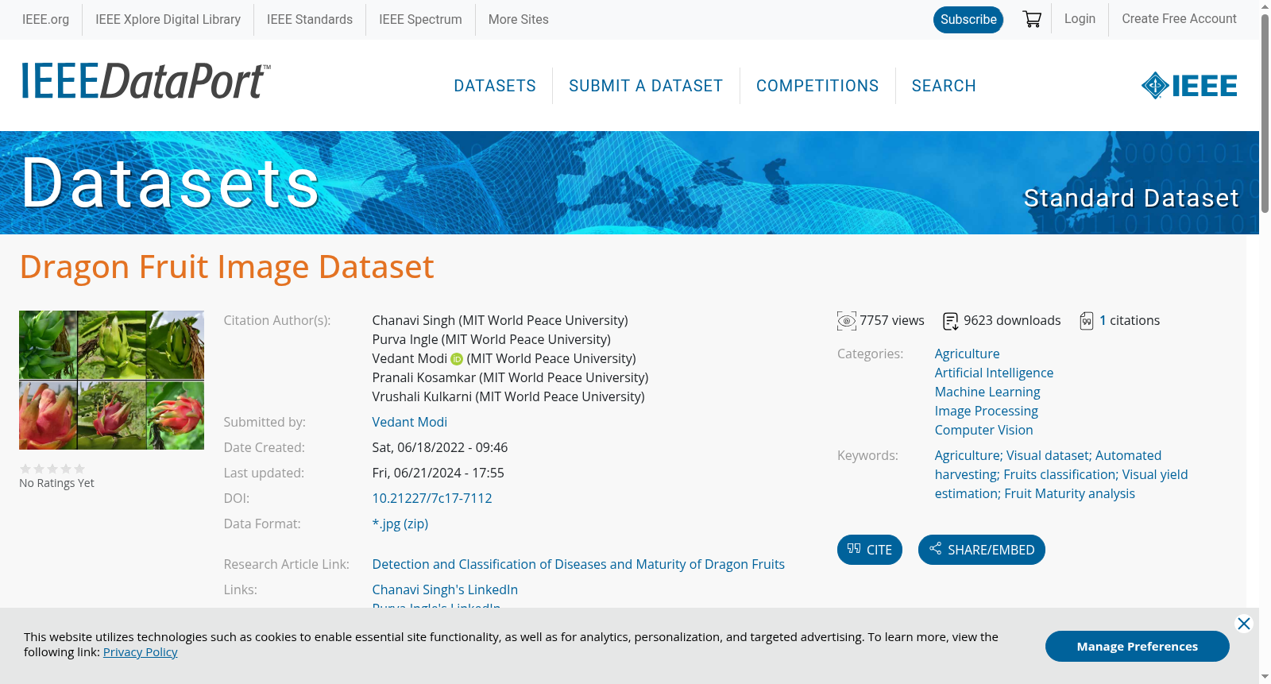This screenshot has width=1271, height=684.
Task: Click the Last updated value 06/21/2024
Action: click(x=438, y=473)
